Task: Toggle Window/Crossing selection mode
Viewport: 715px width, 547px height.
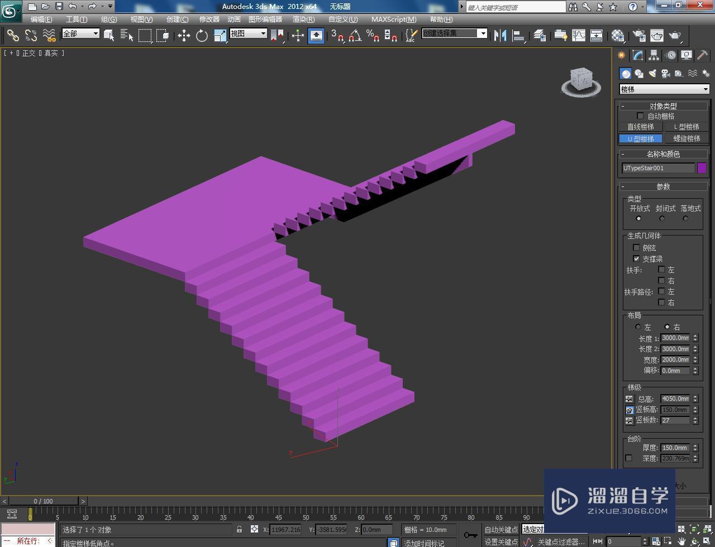Action: point(163,36)
